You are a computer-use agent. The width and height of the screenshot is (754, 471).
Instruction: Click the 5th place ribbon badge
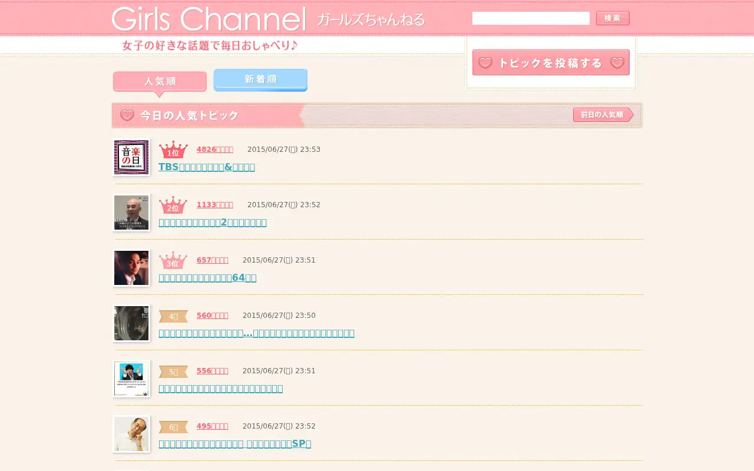pyautogui.click(x=173, y=372)
